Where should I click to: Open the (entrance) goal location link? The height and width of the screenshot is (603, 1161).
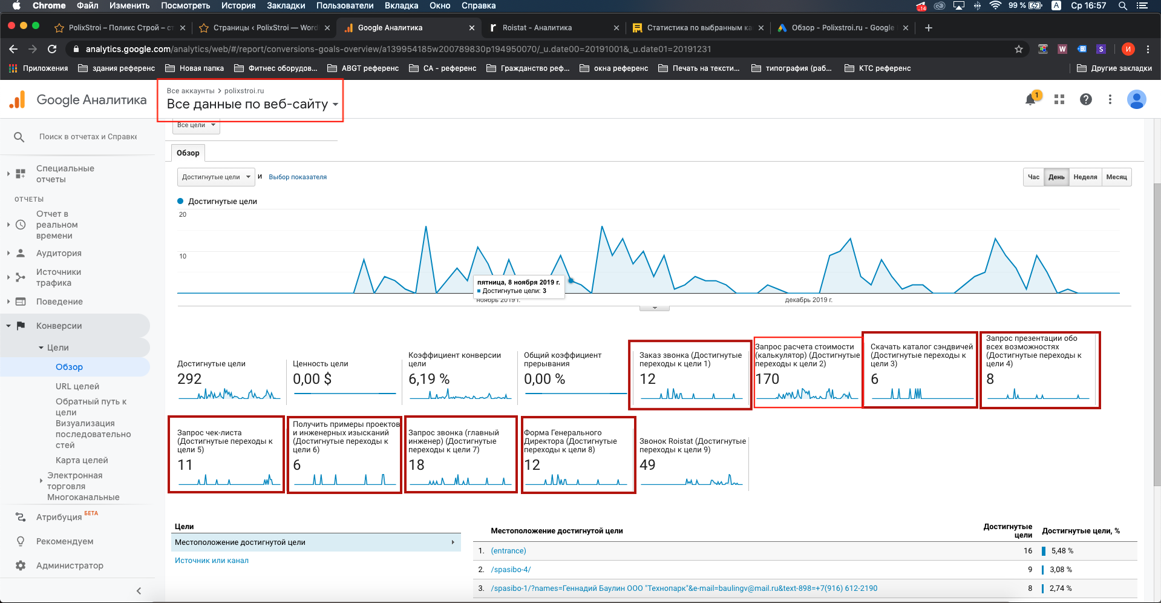(x=509, y=551)
